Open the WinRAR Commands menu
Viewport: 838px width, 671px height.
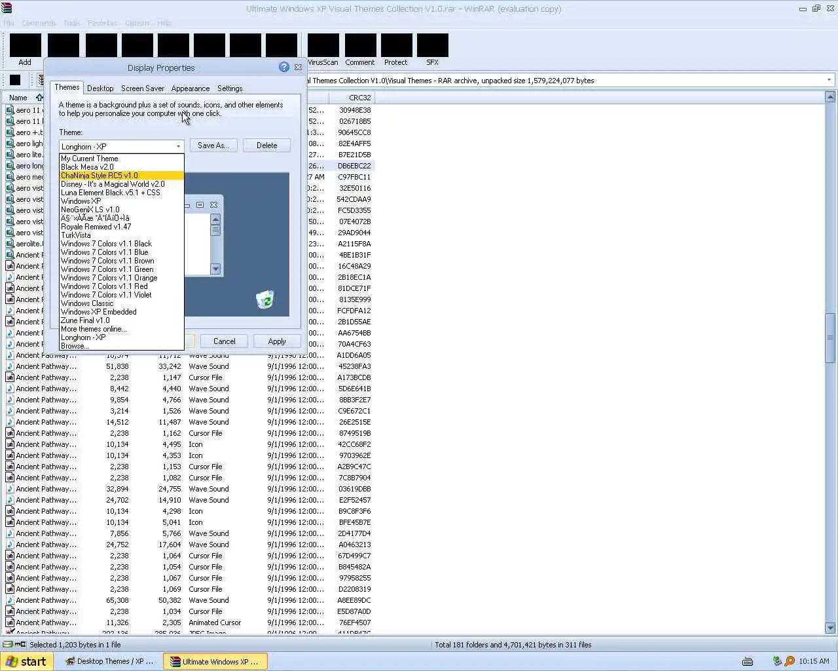[39, 23]
